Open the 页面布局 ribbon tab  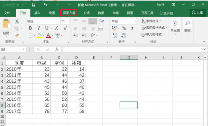[69, 13]
